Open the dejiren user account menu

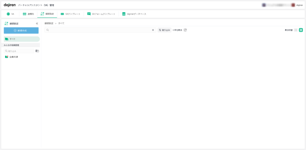[297, 5]
